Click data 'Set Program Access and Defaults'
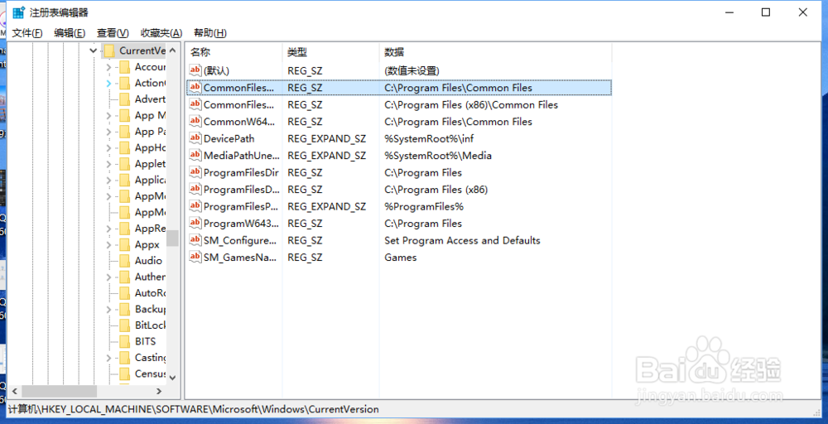Screen dimensions: 828x424 click(462, 240)
